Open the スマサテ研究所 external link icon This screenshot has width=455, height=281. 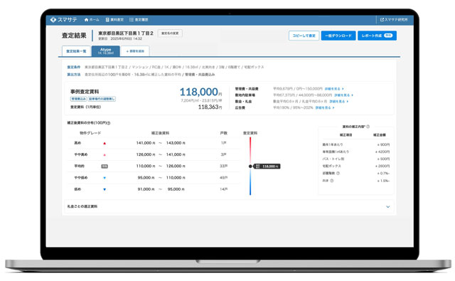(382, 19)
